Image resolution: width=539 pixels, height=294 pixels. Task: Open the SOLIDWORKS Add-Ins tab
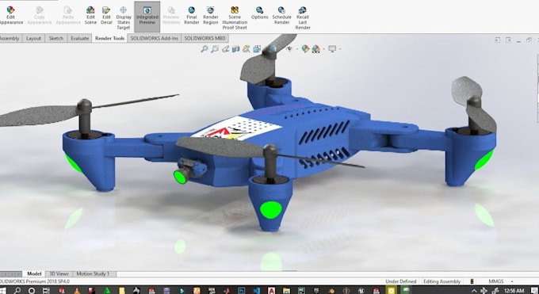pos(155,38)
